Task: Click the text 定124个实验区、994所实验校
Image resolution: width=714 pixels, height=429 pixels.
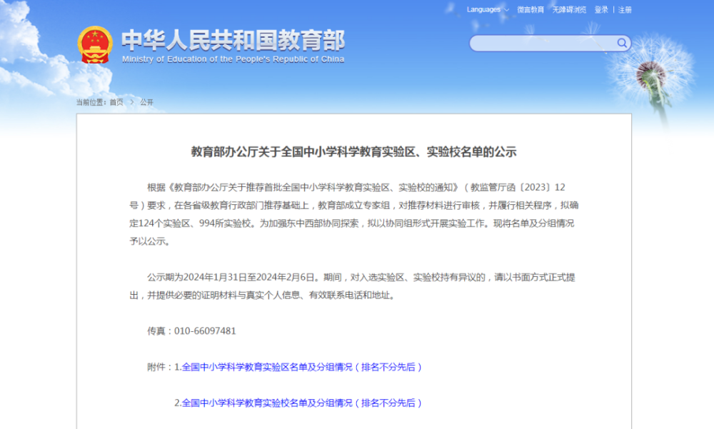Action: coord(191,223)
